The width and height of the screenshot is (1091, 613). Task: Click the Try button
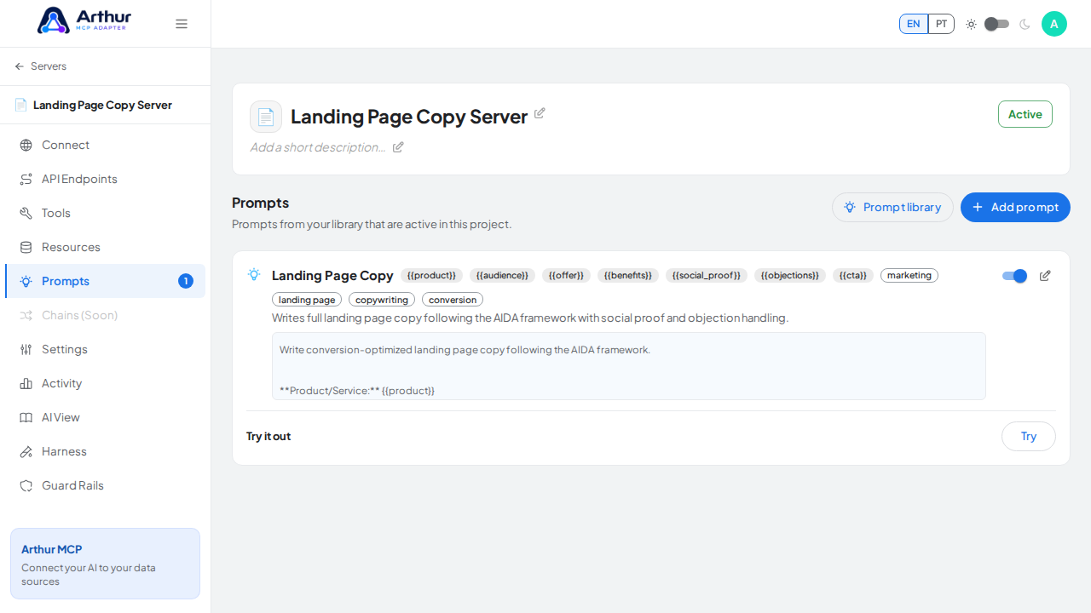click(x=1029, y=436)
